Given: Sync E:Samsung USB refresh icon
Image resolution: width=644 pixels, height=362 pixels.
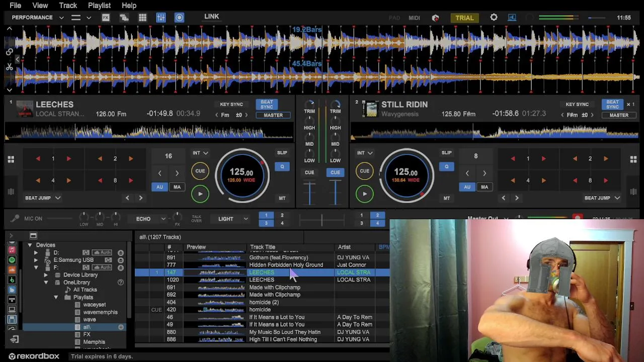Looking at the screenshot, I should pyautogui.click(x=108, y=260).
